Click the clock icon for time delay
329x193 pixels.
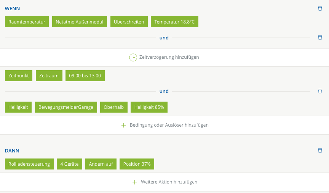tap(133, 57)
